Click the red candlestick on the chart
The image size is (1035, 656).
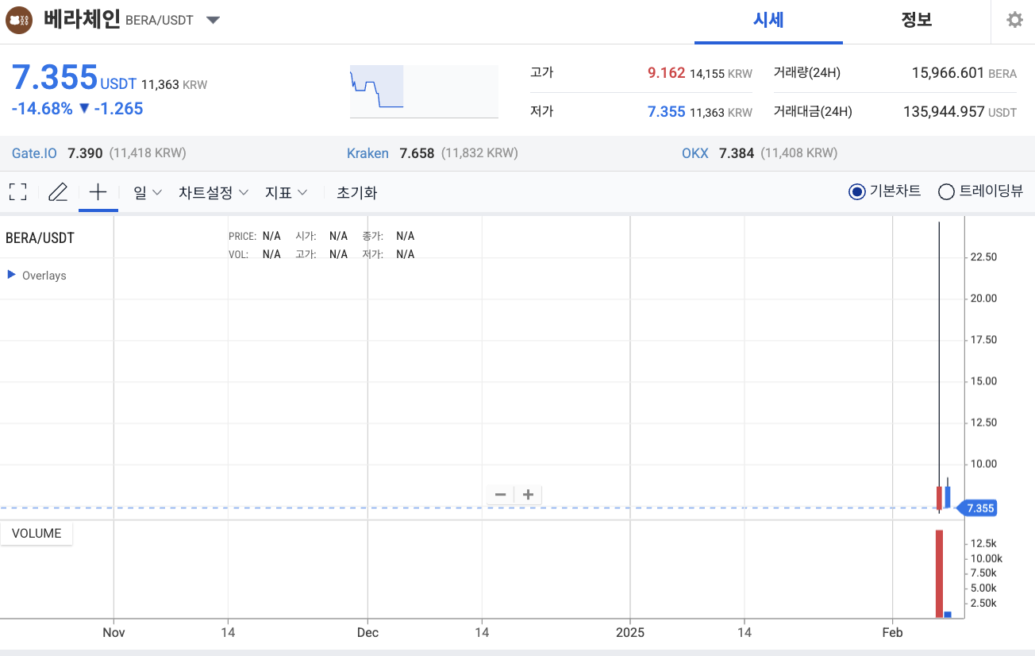pos(939,497)
